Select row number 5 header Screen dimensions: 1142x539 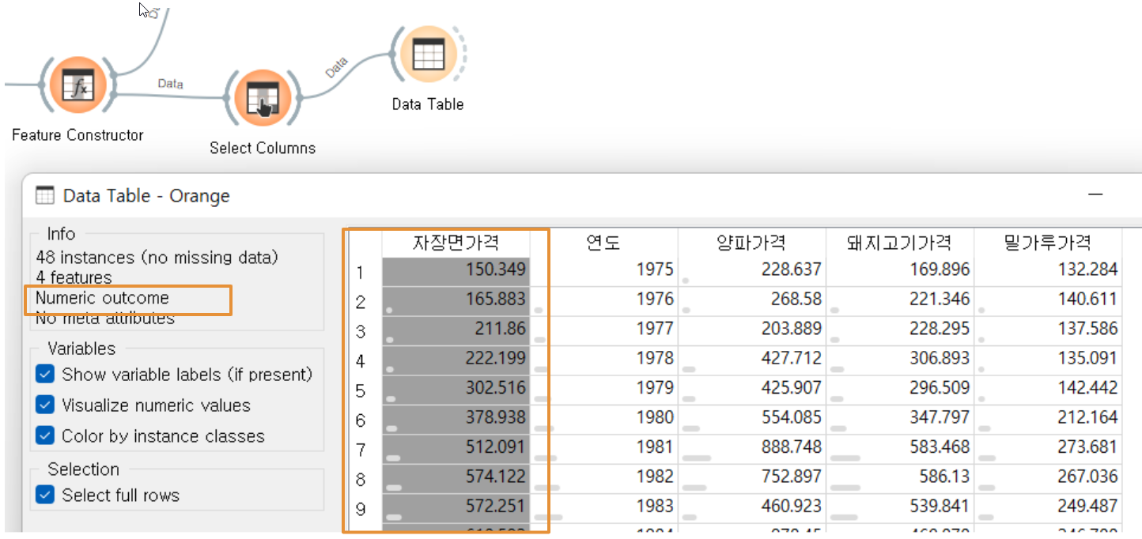point(362,390)
